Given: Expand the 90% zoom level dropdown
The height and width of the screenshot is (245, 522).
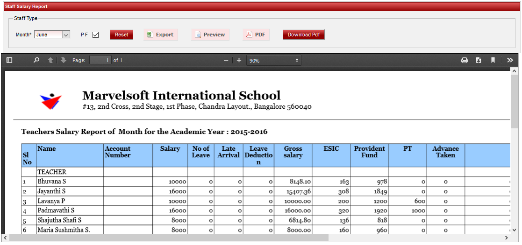Looking at the screenshot, I should point(273,60).
